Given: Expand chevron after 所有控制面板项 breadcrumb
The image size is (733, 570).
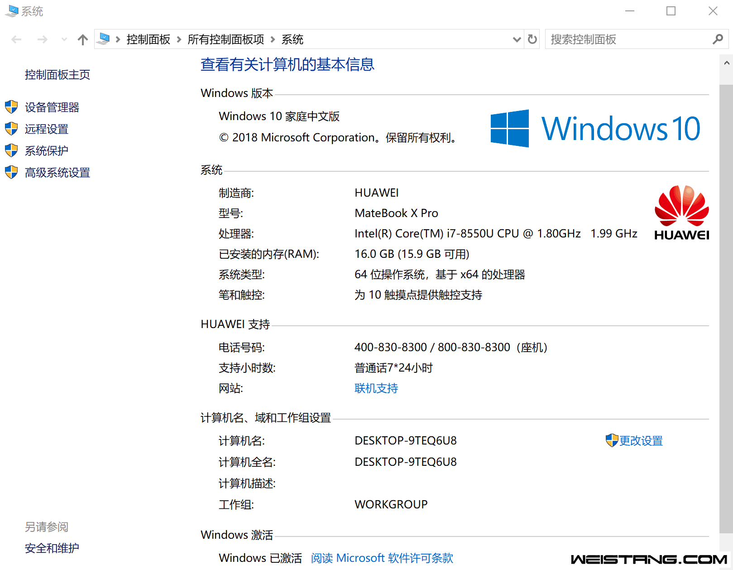Looking at the screenshot, I should coord(273,39).
